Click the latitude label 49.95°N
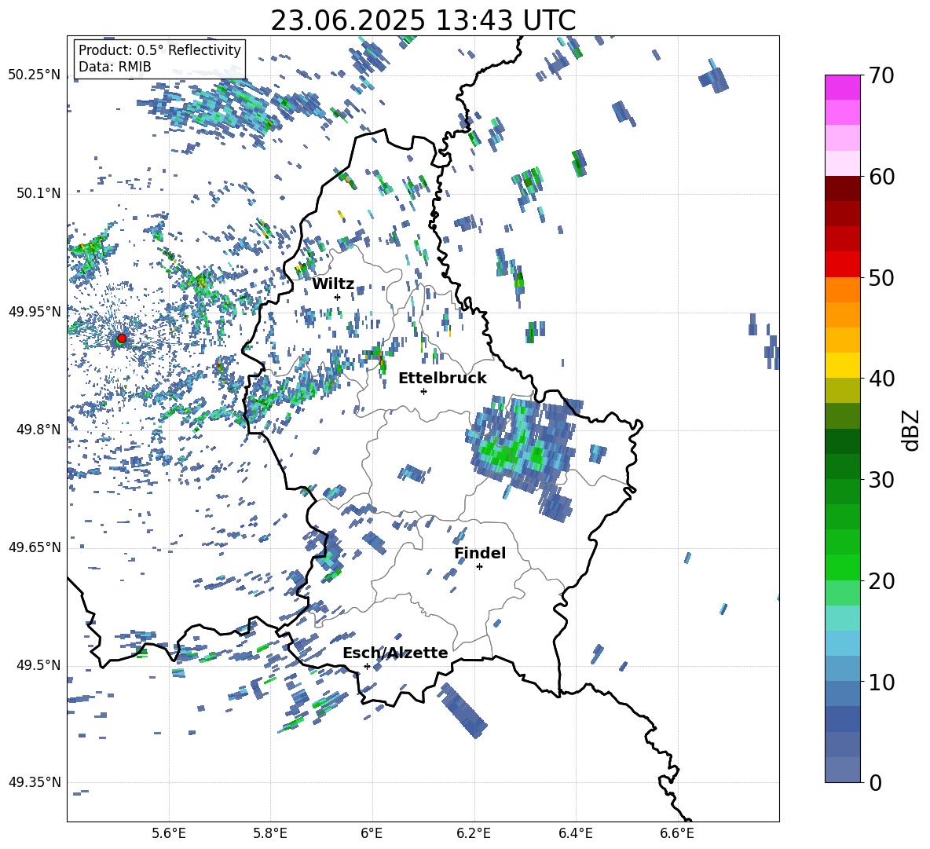This screenshot has height=849, width=930. 34,312
